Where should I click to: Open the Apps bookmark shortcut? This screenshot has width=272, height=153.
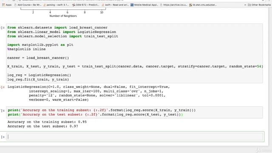coord(7,5)
